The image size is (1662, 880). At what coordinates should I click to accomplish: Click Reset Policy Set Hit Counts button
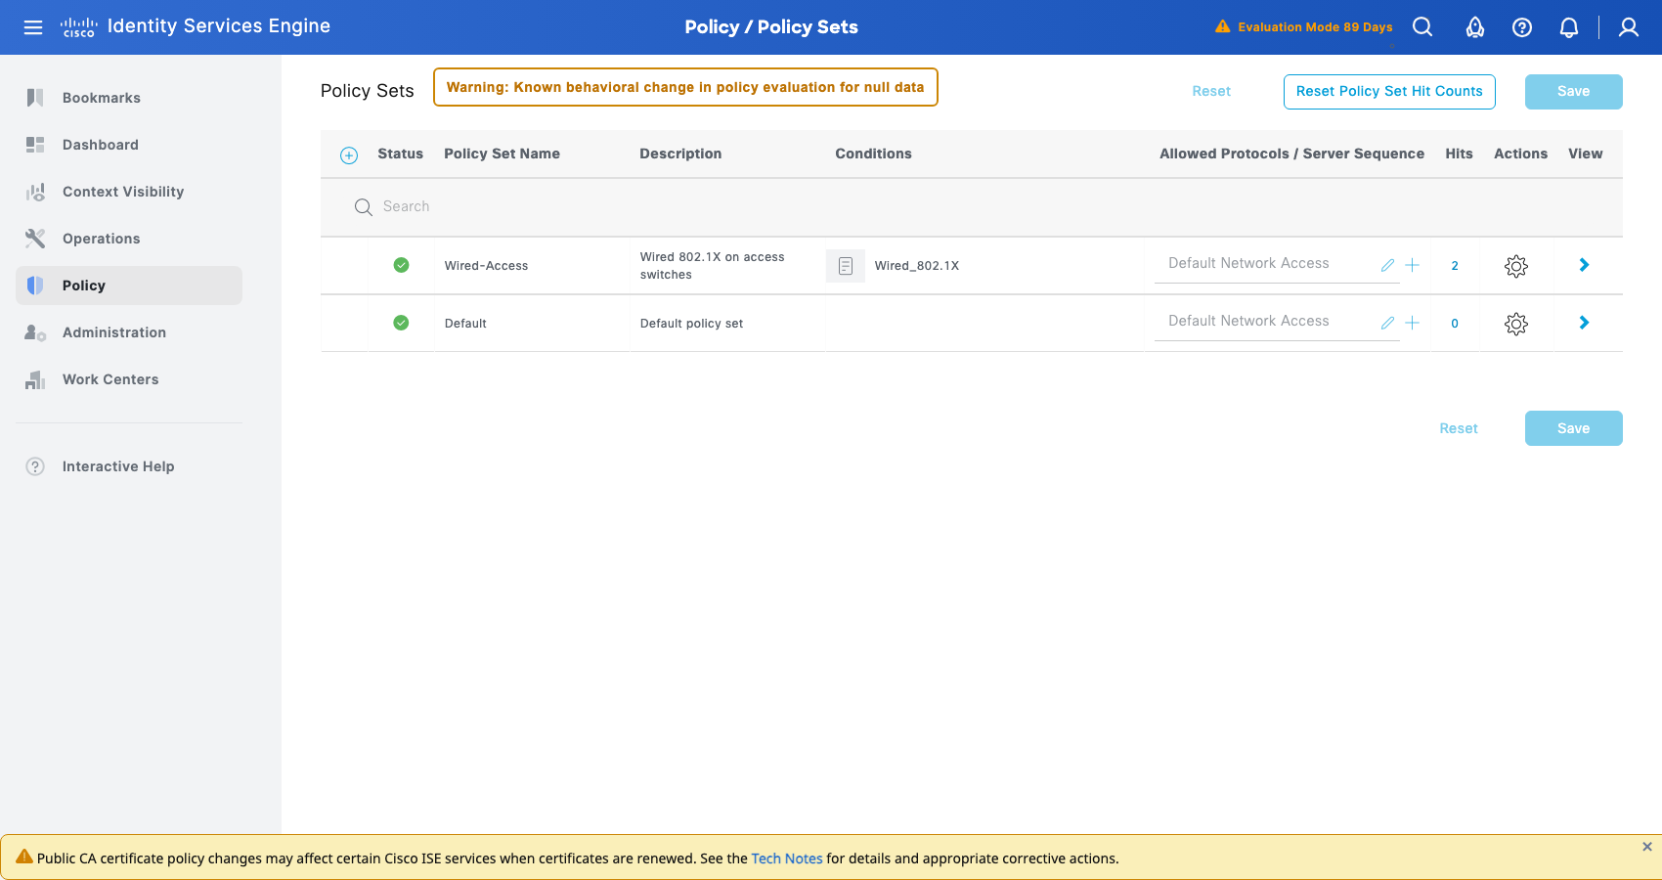tap(1389, 92)
